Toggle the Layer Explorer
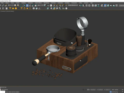Screen dimensions: 124x93 [89, 5]
